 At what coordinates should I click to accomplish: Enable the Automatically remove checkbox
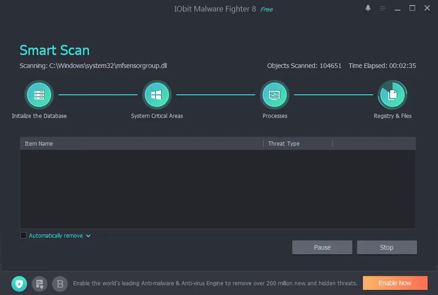[x=24, y=236]
